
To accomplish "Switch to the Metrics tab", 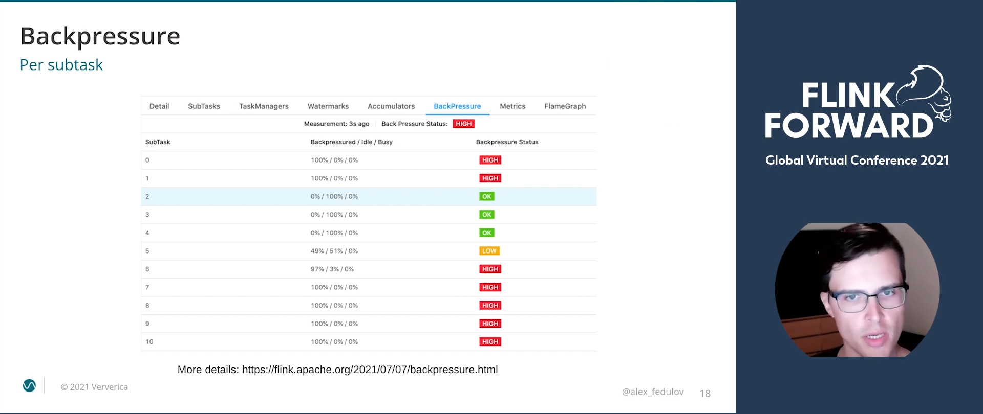I will [512, 106].
